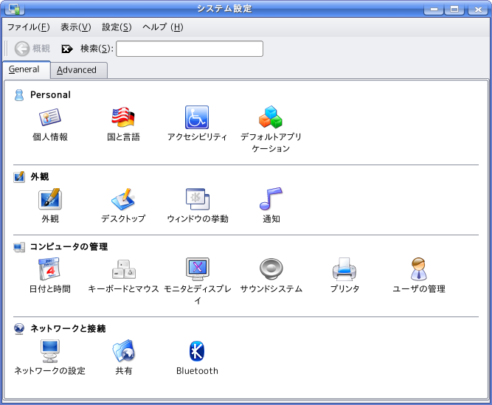
Task: Click the window menu icon in title bar
Action: [x=15, y=9]
